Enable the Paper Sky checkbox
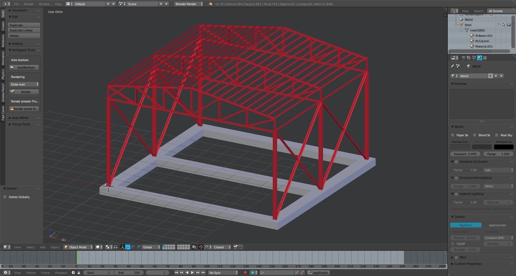 pyautogui.click(x=453, y=135)
